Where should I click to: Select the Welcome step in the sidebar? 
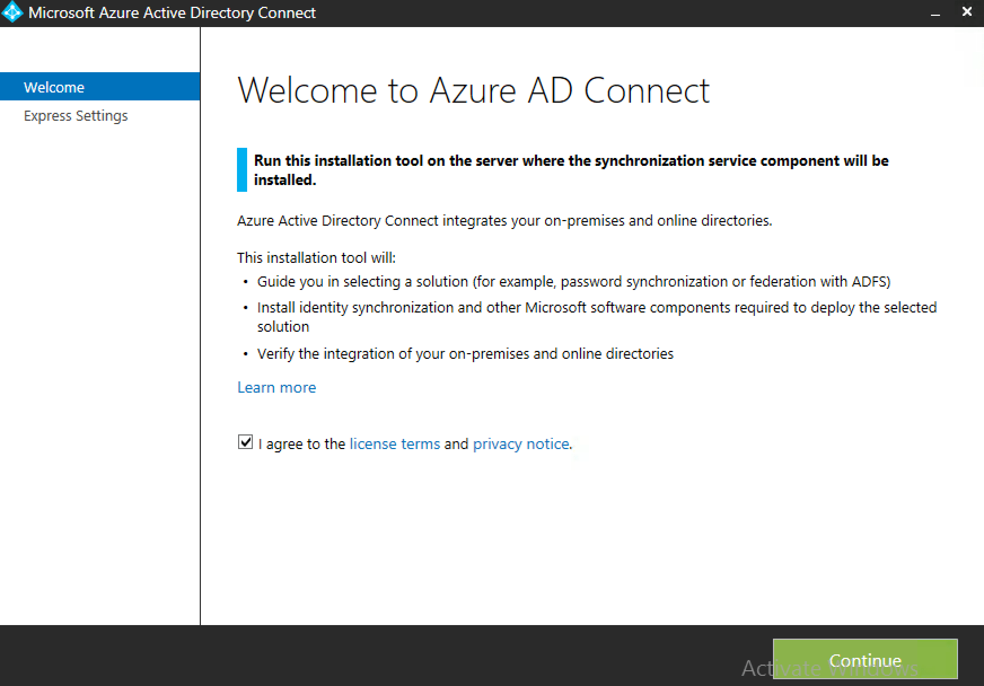pos(54,86)
